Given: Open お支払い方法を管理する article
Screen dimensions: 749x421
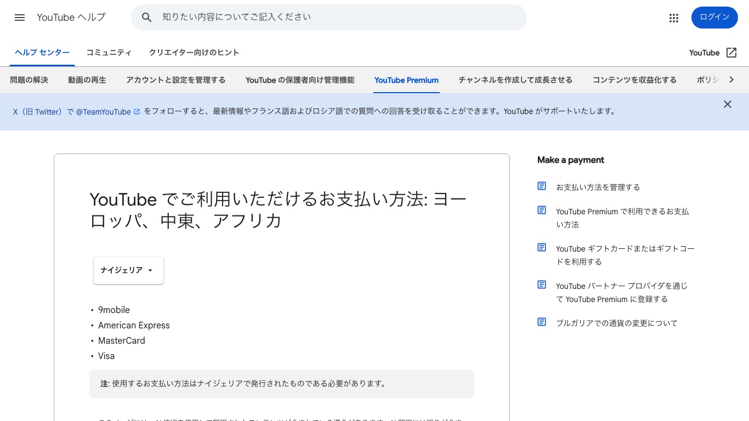Looking at the screenshot, I should tap(598, 187).
